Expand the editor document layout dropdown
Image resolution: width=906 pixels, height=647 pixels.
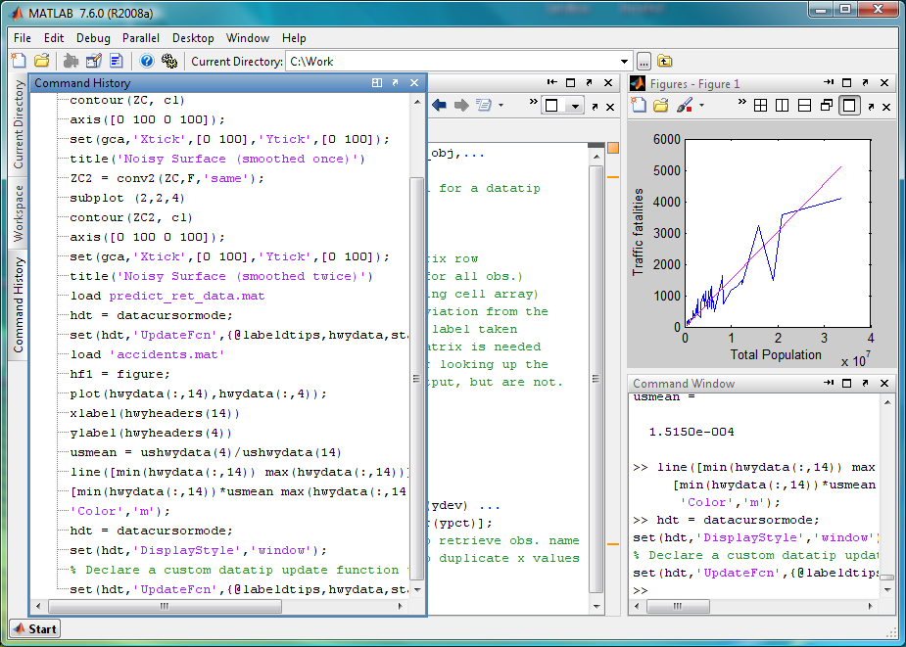tap(574, 105)
